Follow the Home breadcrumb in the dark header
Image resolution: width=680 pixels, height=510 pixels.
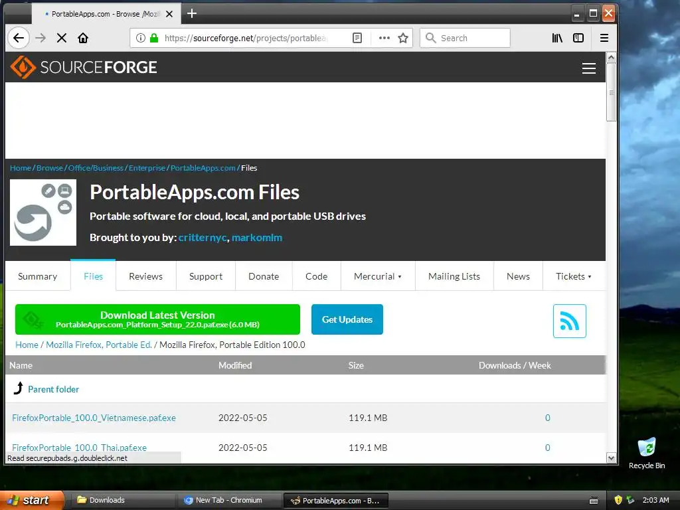pos(21,168)
